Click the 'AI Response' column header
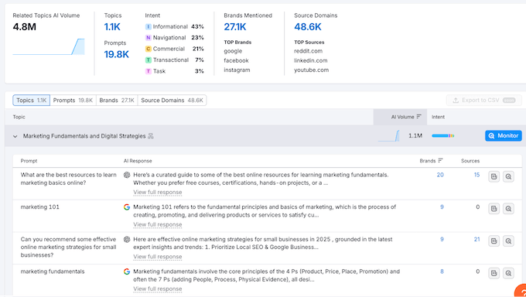The image size is (526, 297). [x=138, y=161]
